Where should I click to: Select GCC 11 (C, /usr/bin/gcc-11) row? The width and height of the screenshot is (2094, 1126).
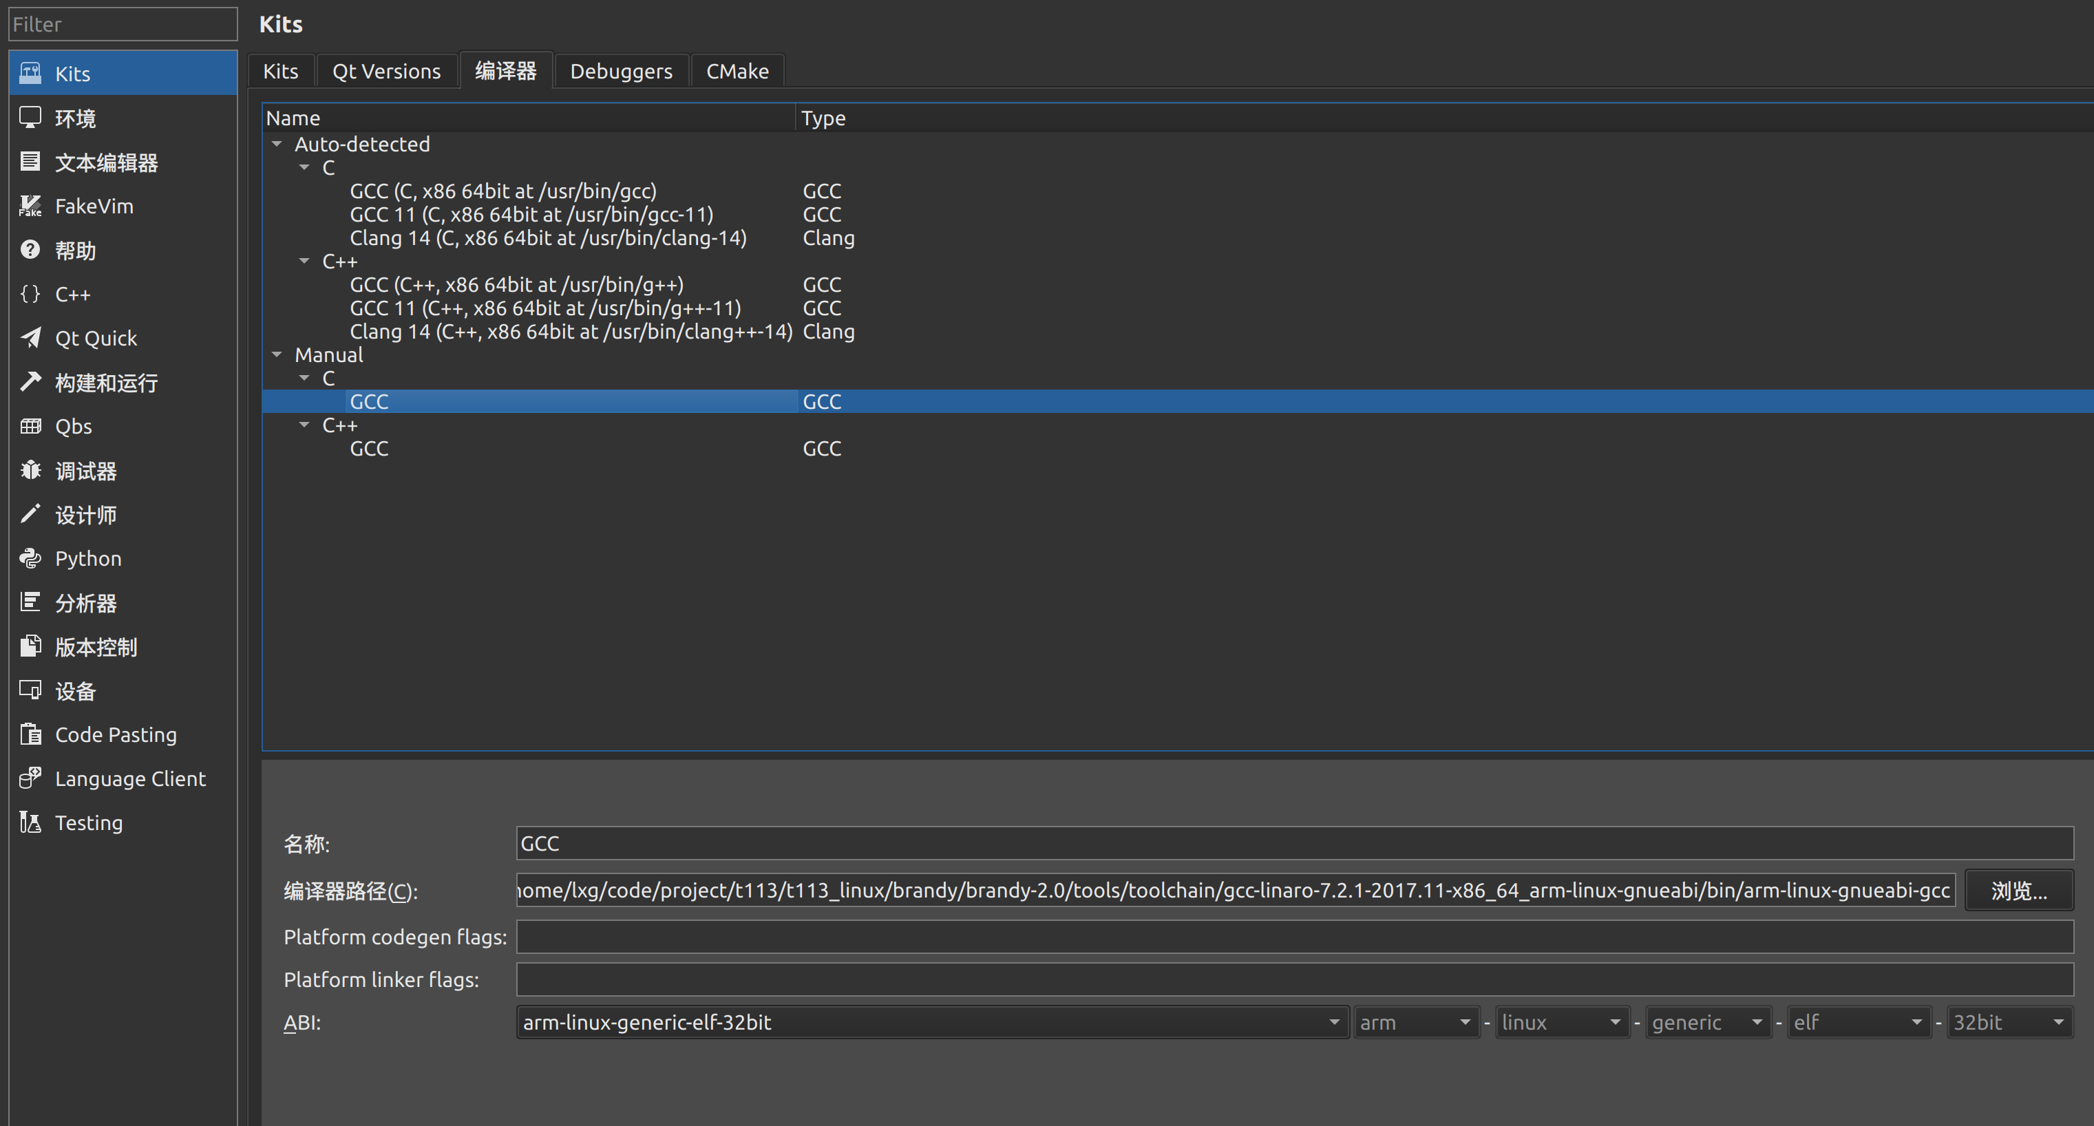(x=1177, y=215)
